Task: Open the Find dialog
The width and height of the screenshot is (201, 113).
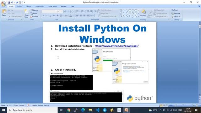Action: coord(175,10)
